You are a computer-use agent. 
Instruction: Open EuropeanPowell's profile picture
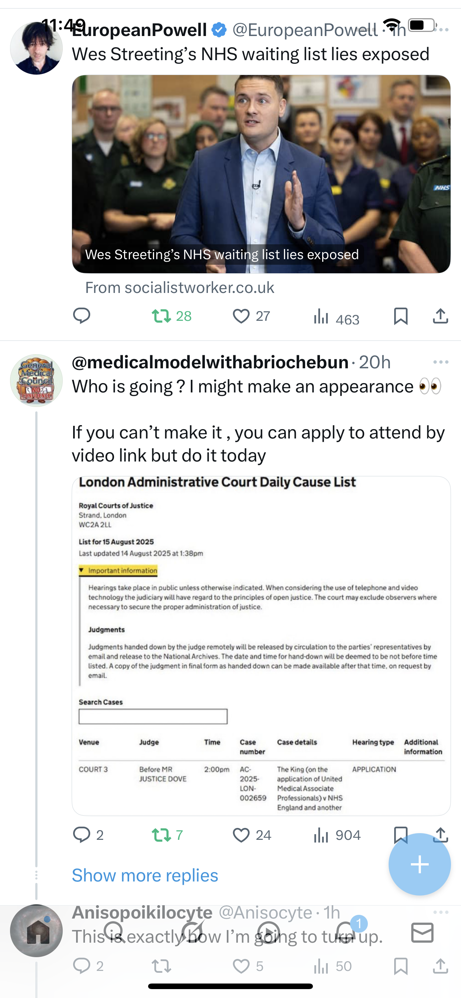click(x=36, y=48)
